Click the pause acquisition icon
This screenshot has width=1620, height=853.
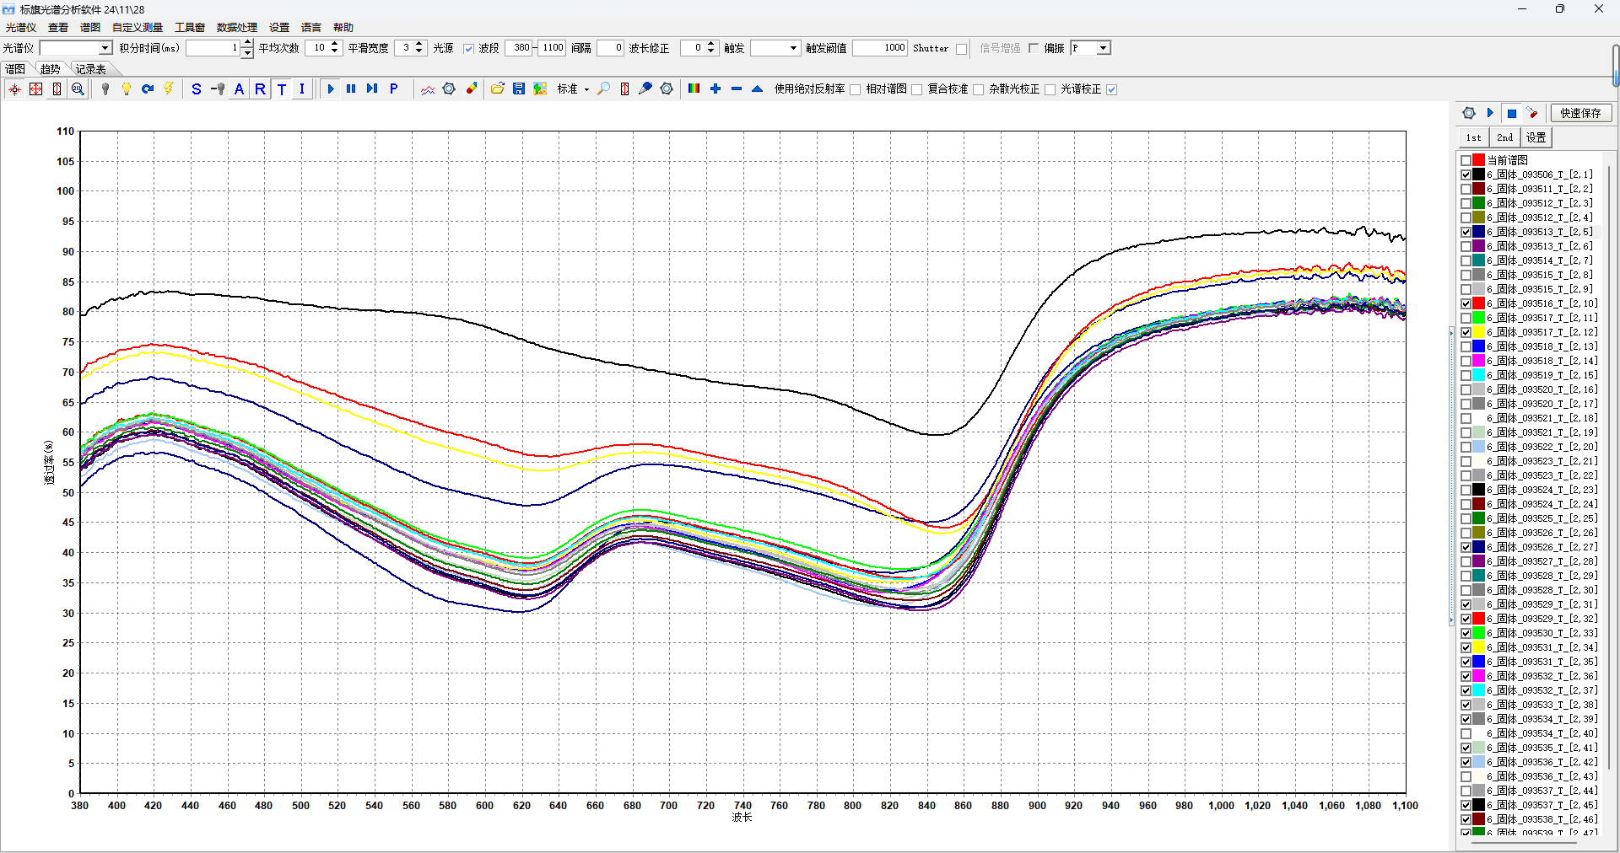pyautogui.click(x=351, y=89)
